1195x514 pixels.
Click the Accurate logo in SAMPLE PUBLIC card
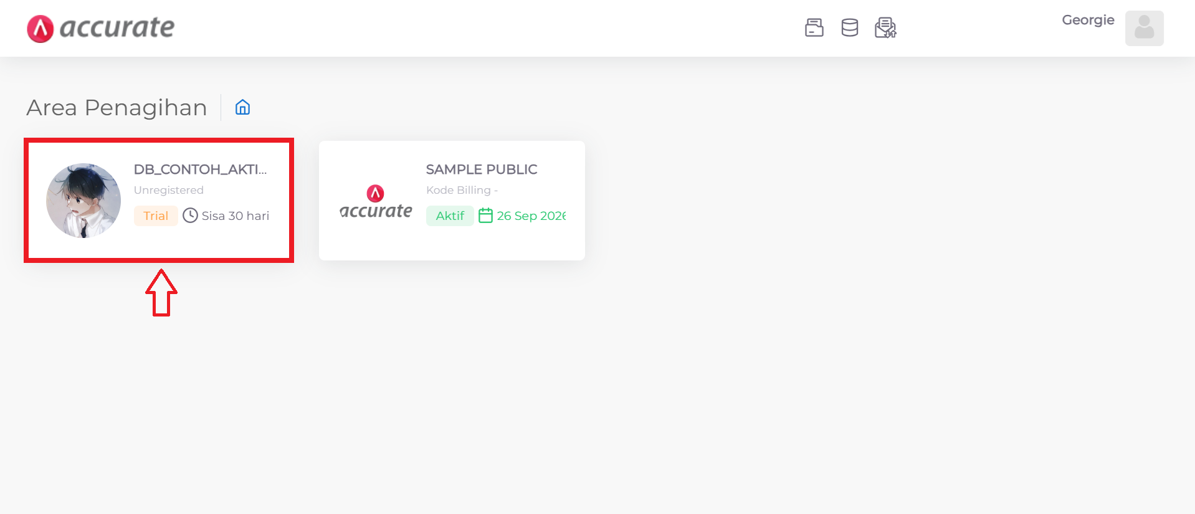coord(376,201)
